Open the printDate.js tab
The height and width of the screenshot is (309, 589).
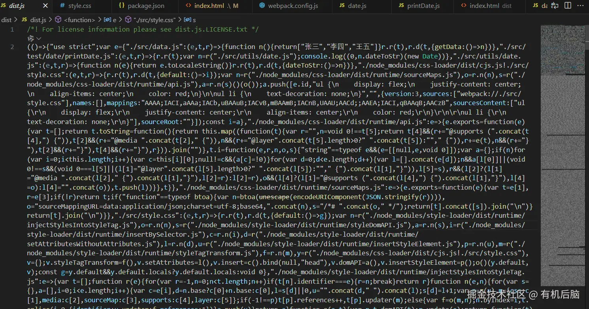[x=423, y=6]
